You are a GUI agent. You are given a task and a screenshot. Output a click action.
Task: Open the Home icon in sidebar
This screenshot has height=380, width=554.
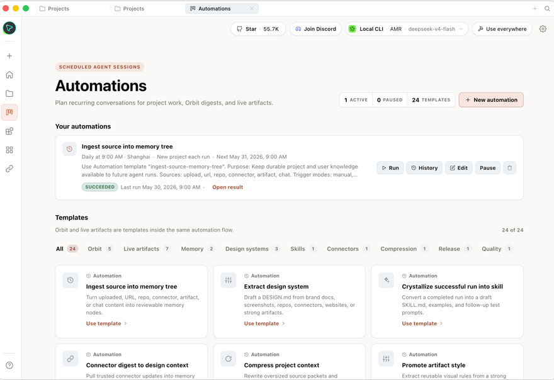pyautogui.click(x=9, y=74)
